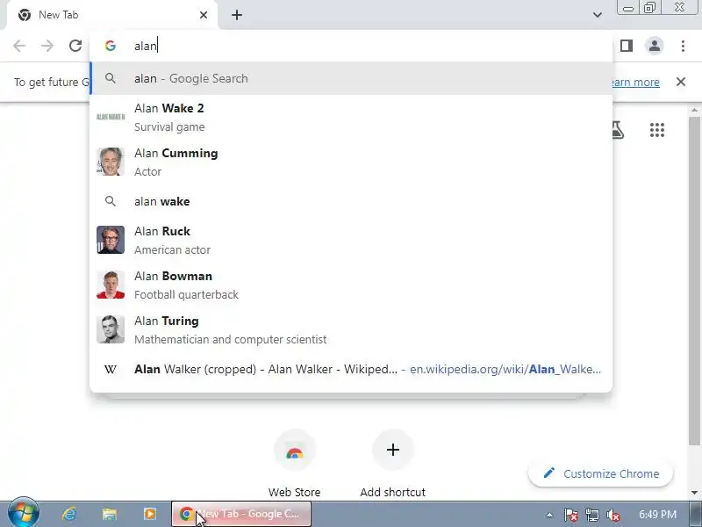702x527 pixels.
Task: Click the browser forward arrow
Action: pos(47,46)
